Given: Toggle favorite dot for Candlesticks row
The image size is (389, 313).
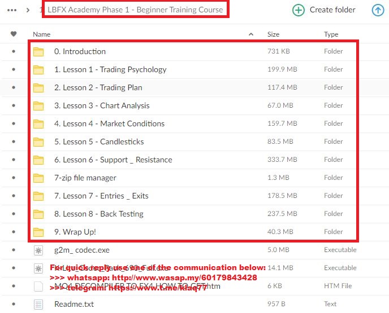Looking at the screenshot, I should (14, 142).
